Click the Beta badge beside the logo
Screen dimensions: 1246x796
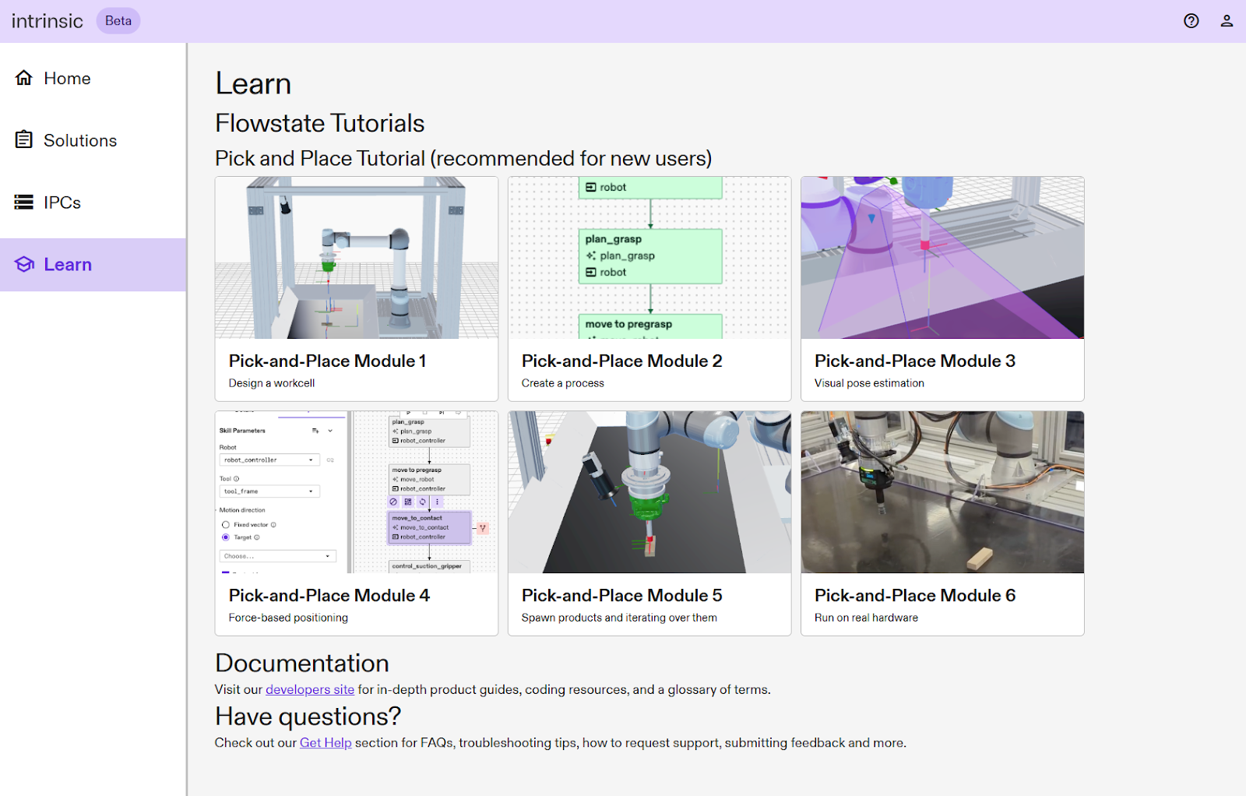(x=118, y=21)
